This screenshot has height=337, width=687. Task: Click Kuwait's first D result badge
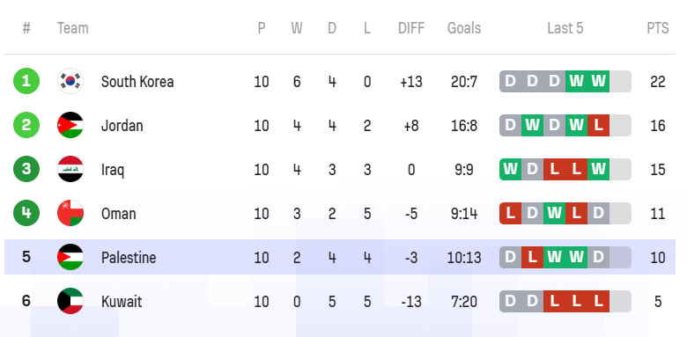511,301
